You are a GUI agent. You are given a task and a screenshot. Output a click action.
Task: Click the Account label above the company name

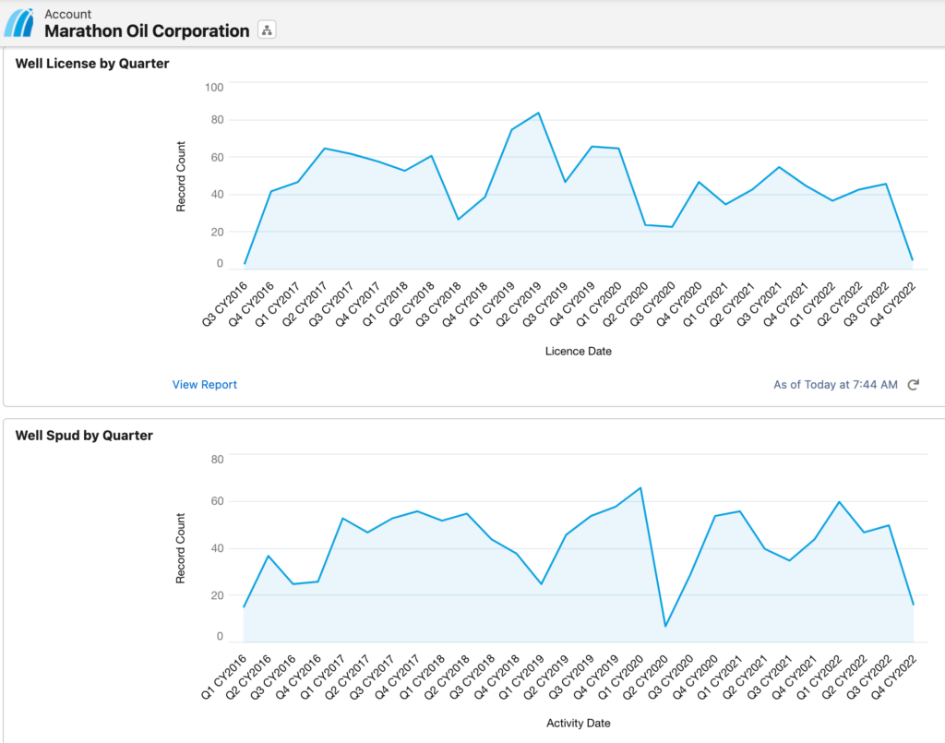[x=67, y=14]
